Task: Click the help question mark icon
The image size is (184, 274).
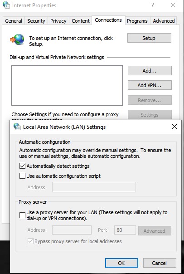Action: pos(153,5)
